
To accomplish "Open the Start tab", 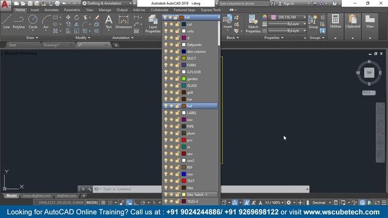I will 12,45.
